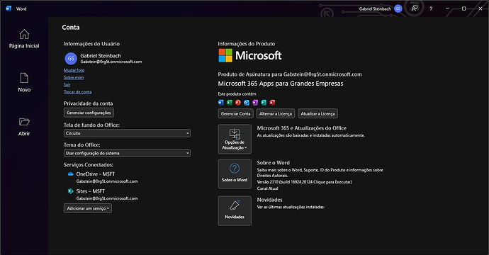Viewport: 489px width, 255px height.
Task: Click the SharePoint Sites icon
Action: 70,191
